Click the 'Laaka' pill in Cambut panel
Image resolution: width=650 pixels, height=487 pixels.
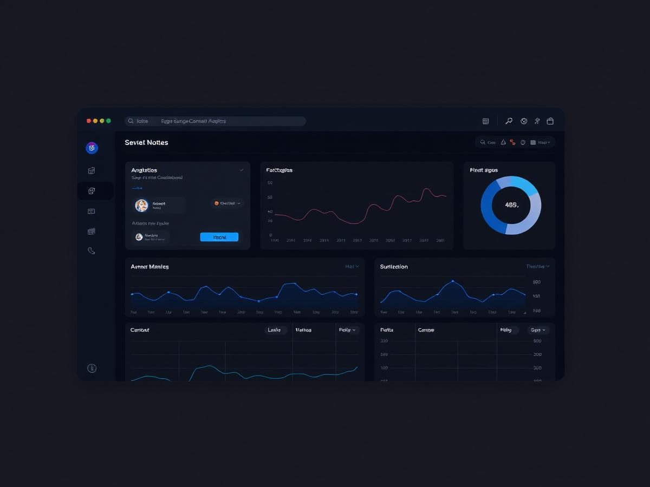point(275,330)
